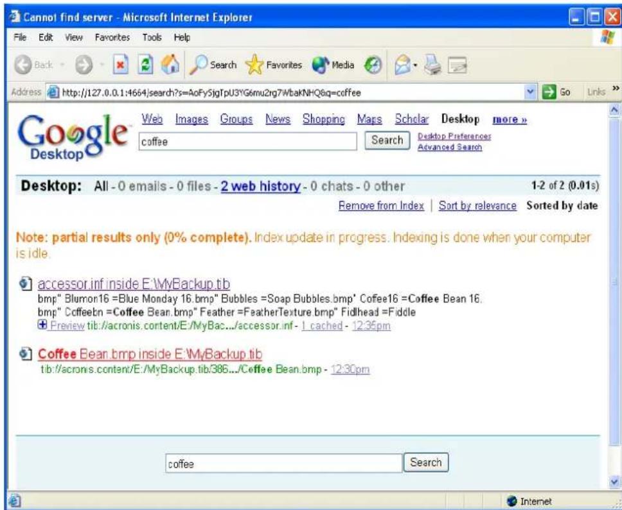Screen dimensions: 622x510
Task: Click the top coffee search field
Action: (x=248, y=141)
